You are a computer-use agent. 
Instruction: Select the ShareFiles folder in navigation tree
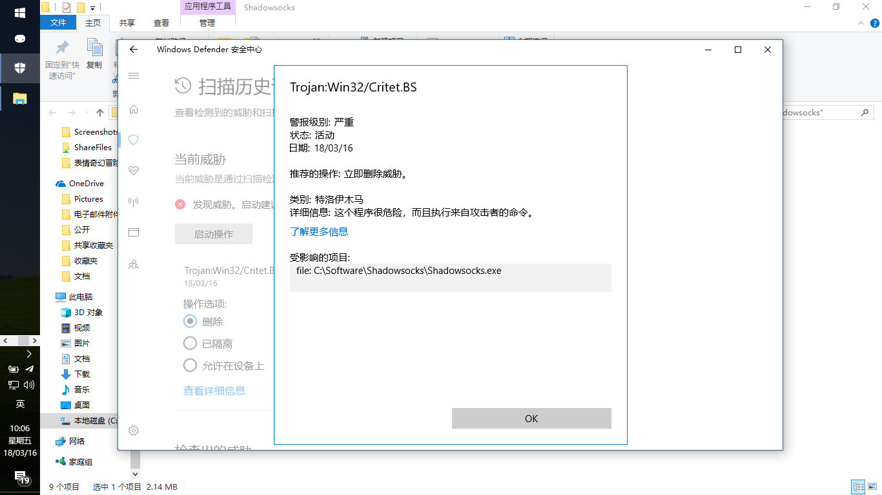click(x=87, y=147)
